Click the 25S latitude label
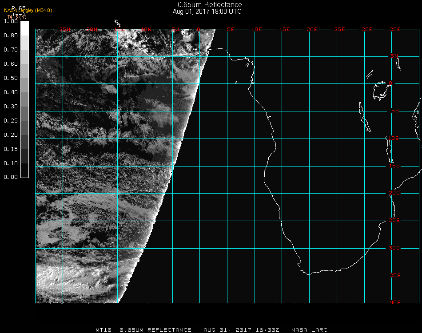The width and height of the screenshot is (422, 333). (x=394, y=221)
